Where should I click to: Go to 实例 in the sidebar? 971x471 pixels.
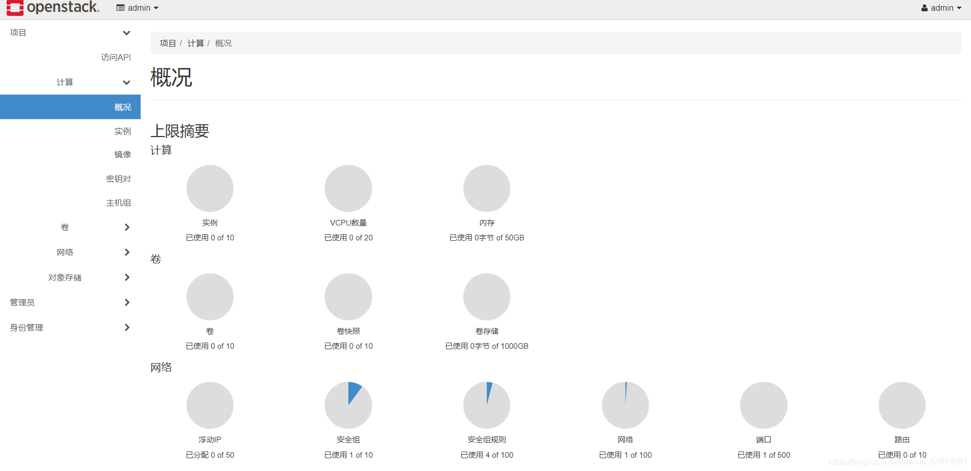click(123, 131)
